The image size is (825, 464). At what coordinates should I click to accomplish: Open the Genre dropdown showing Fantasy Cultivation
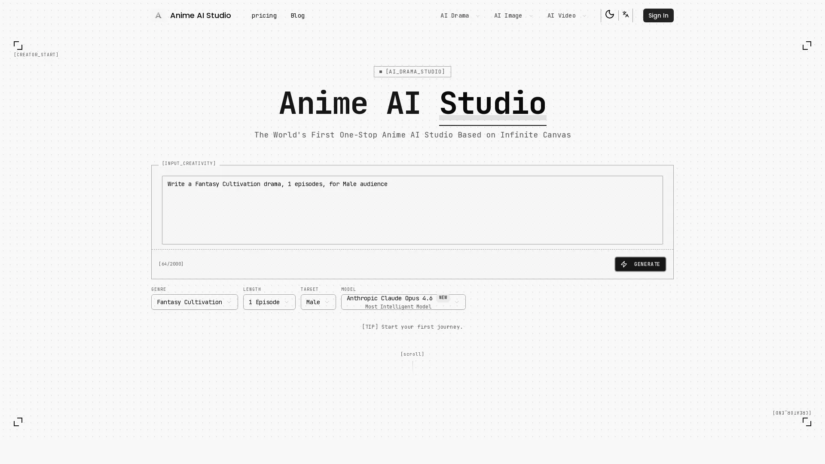coord(194,302)
